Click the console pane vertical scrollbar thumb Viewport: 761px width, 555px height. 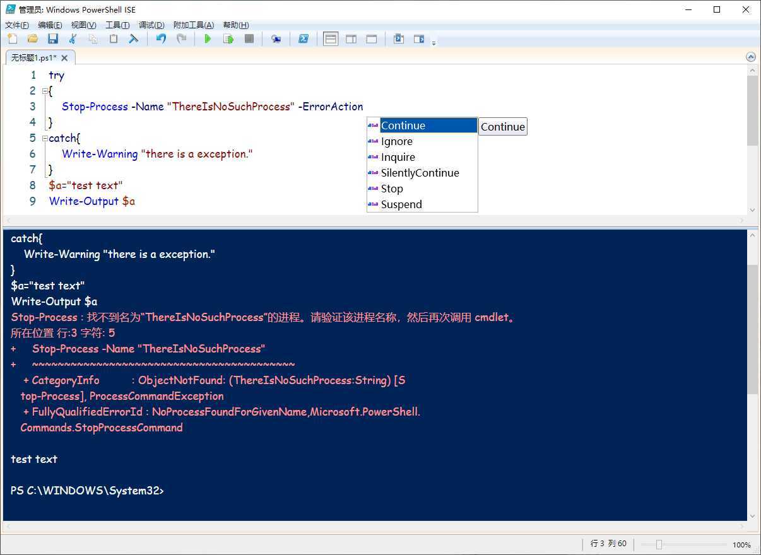click(x=752, y=329)
